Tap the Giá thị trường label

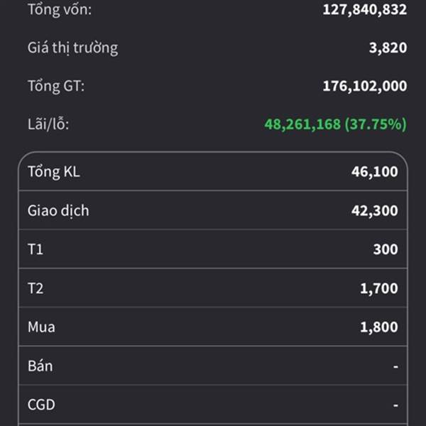[x=72, y=48]
